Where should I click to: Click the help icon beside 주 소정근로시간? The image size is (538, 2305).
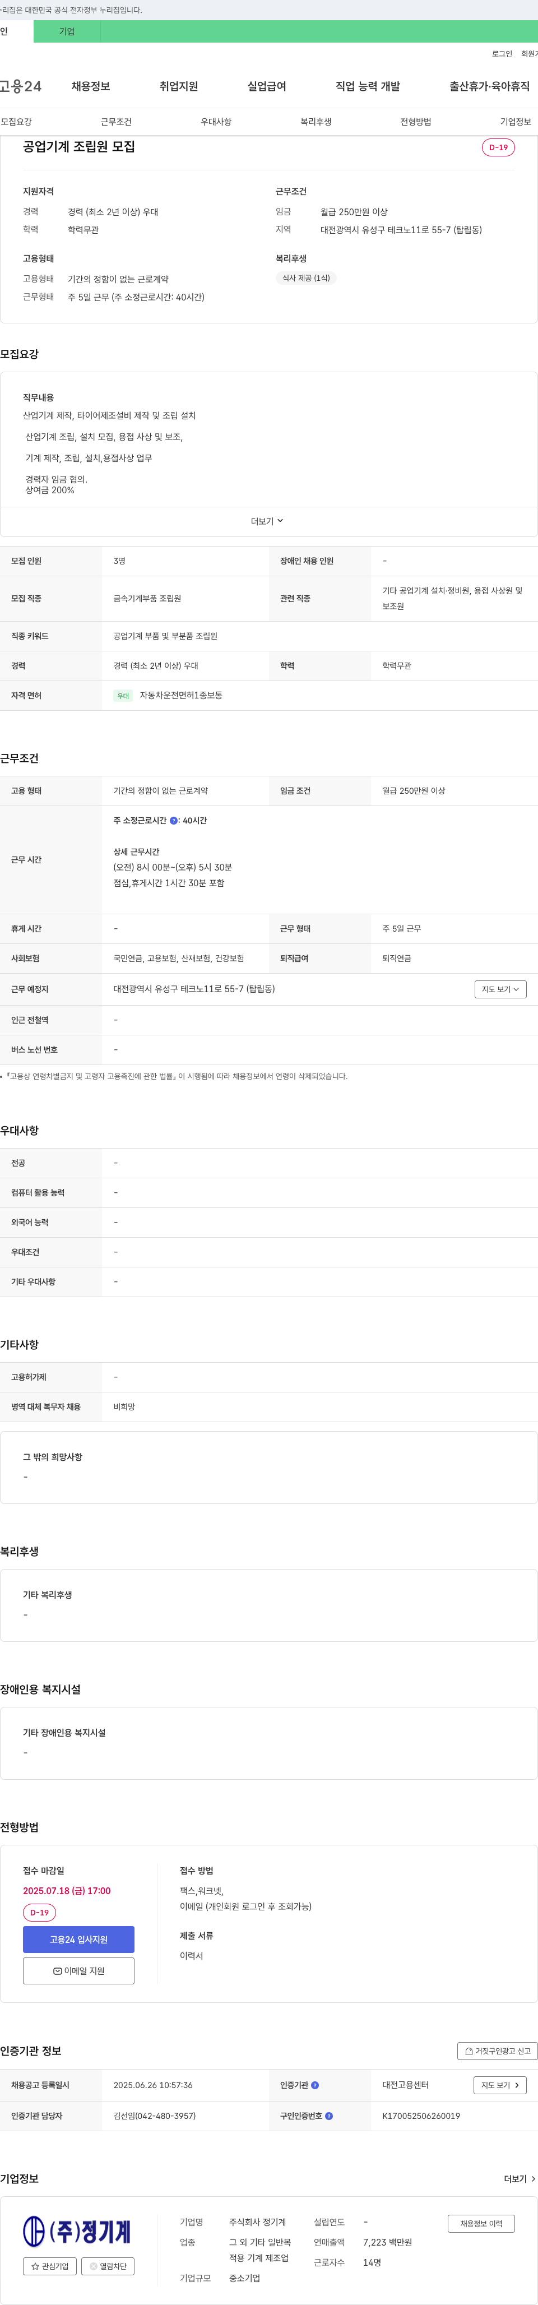(x=174, y=821)
